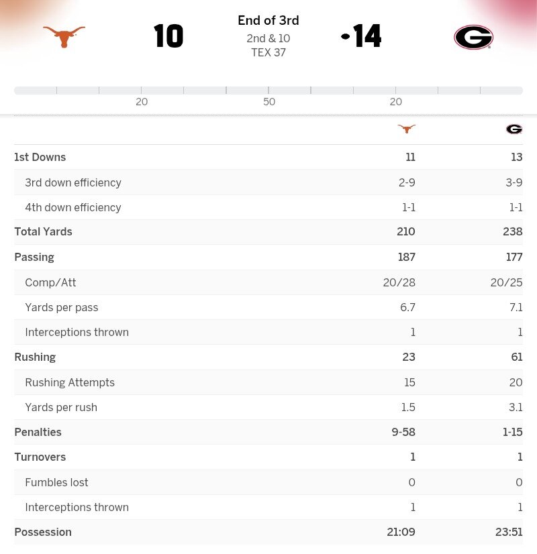Image resolution: width=537 pixels, height=554 pixels.
Task: Select the End of 3rd game status
Action: [x=268, y=21]
